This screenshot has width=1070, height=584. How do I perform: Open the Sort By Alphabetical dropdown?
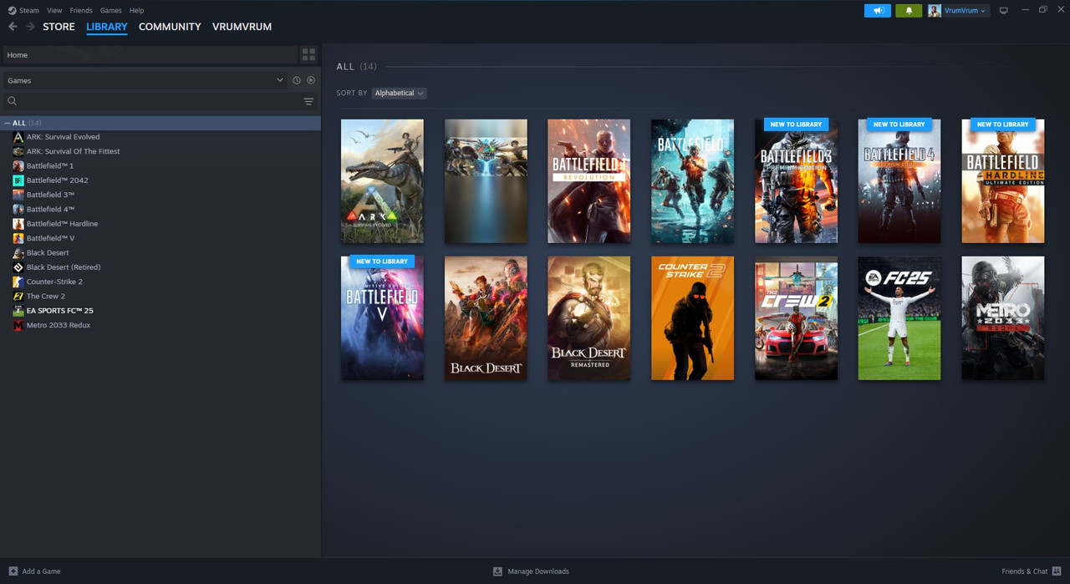(x=400, y=93)
